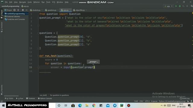The height and width of the screenshot is (108, 193).
Task: Open the Event Log
Action: tap(185, 98)
